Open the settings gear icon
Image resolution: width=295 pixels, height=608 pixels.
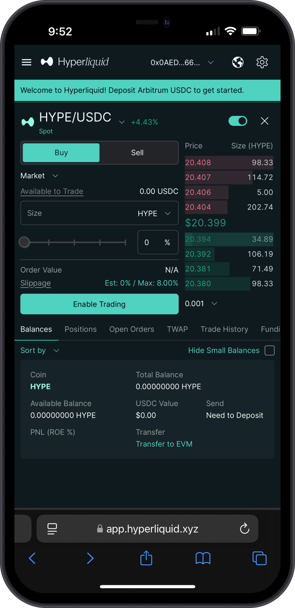pos(262,62)
